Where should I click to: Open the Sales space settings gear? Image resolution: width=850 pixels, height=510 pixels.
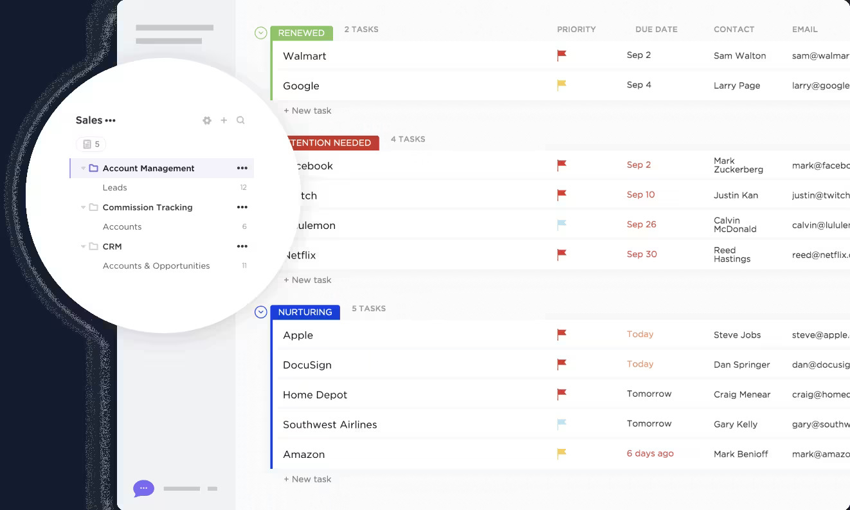click(x=207, y=120)
